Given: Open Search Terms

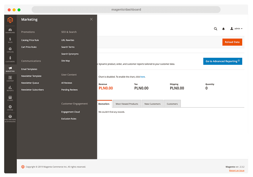Looking at the screenshot, I should click(68, 47).
